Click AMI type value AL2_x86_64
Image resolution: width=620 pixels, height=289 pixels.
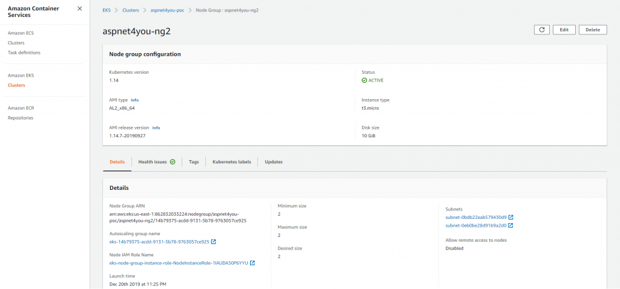click(x=122, y=108)
